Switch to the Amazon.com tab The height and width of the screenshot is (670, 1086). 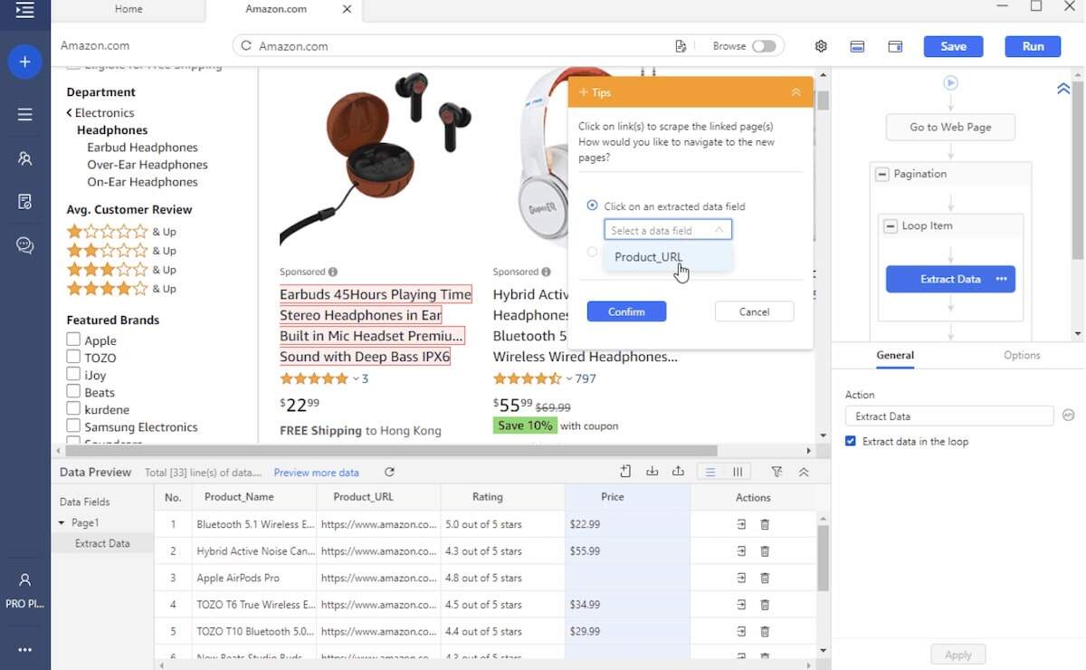click(x=276, y=9)
